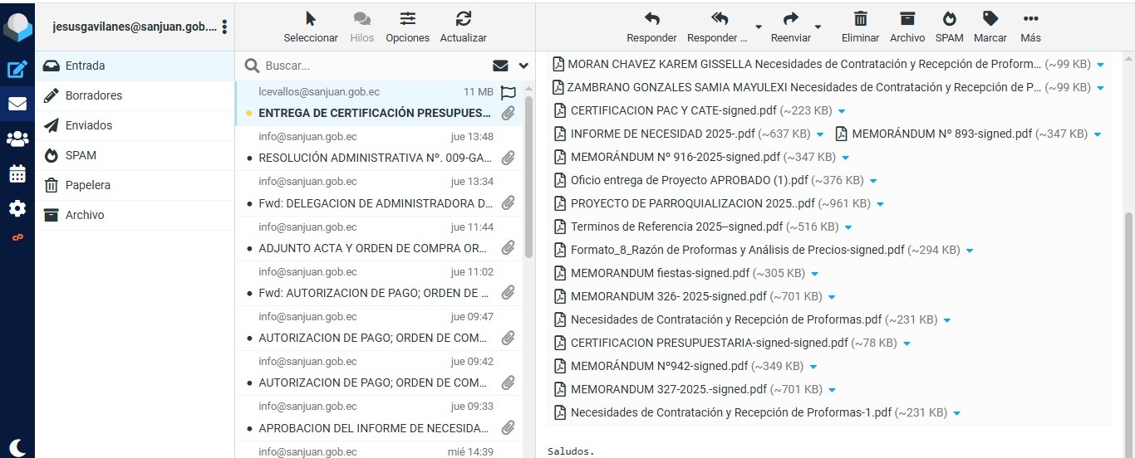Open the compose new message icon
The height and width of the screenshot is (458, 1135).
tap(17, 70)
